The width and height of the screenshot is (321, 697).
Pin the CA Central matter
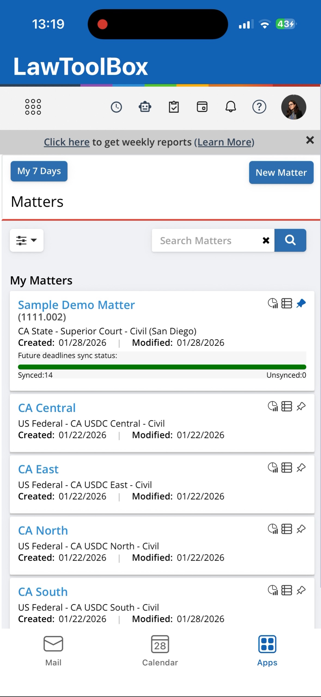(301, 406)
